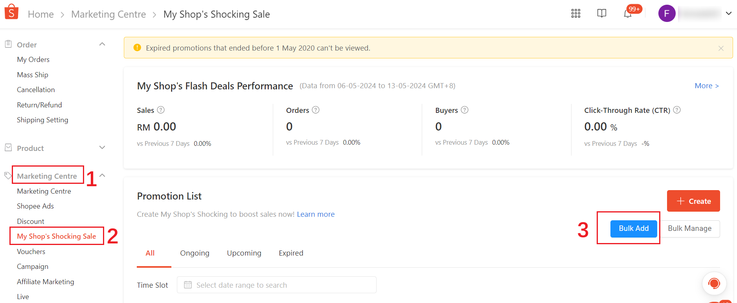
Task: Click the More link in Flash Deals Performance
Action: (707, 85)
